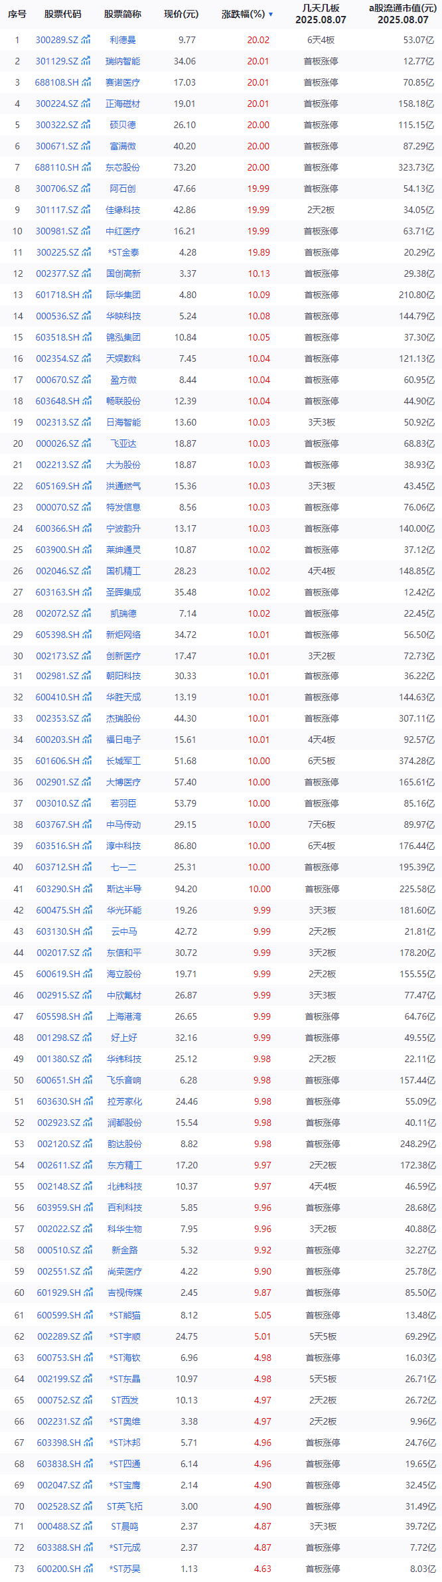Select 323.73亿 market value cell
The width and height of the screenshot is (442, 1582).
416,167
